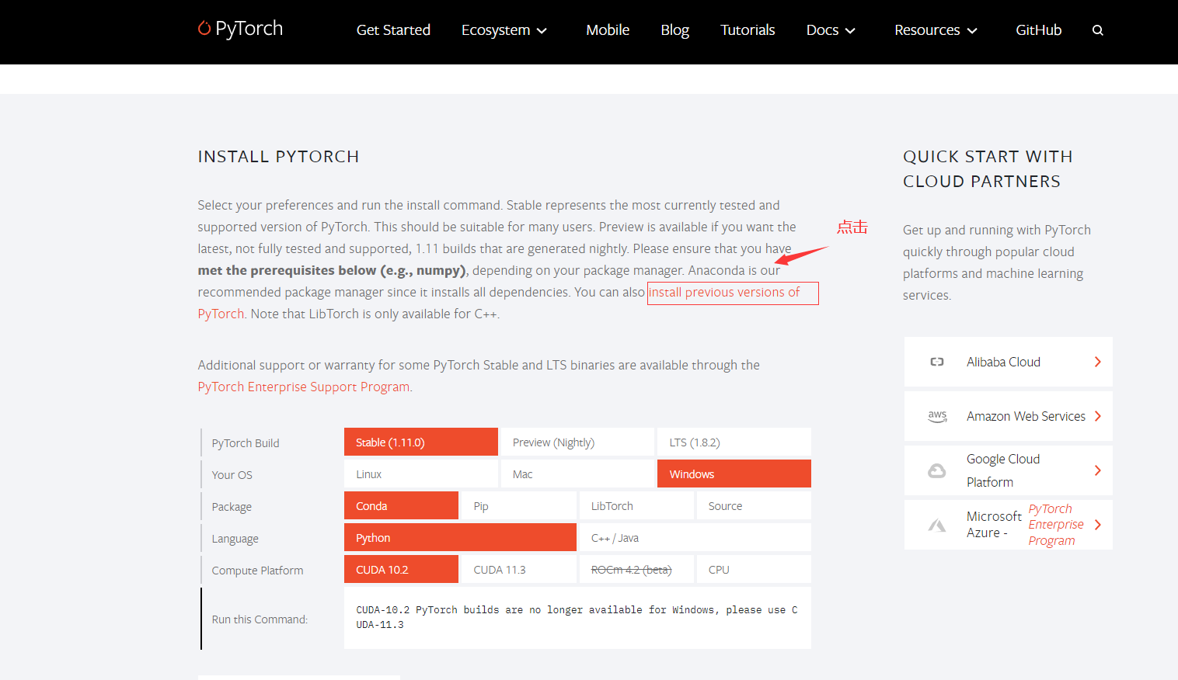Select Conda package option

(401, 505)
